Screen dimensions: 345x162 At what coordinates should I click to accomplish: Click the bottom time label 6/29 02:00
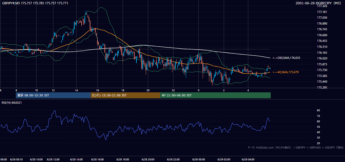[x=224, y=159]
